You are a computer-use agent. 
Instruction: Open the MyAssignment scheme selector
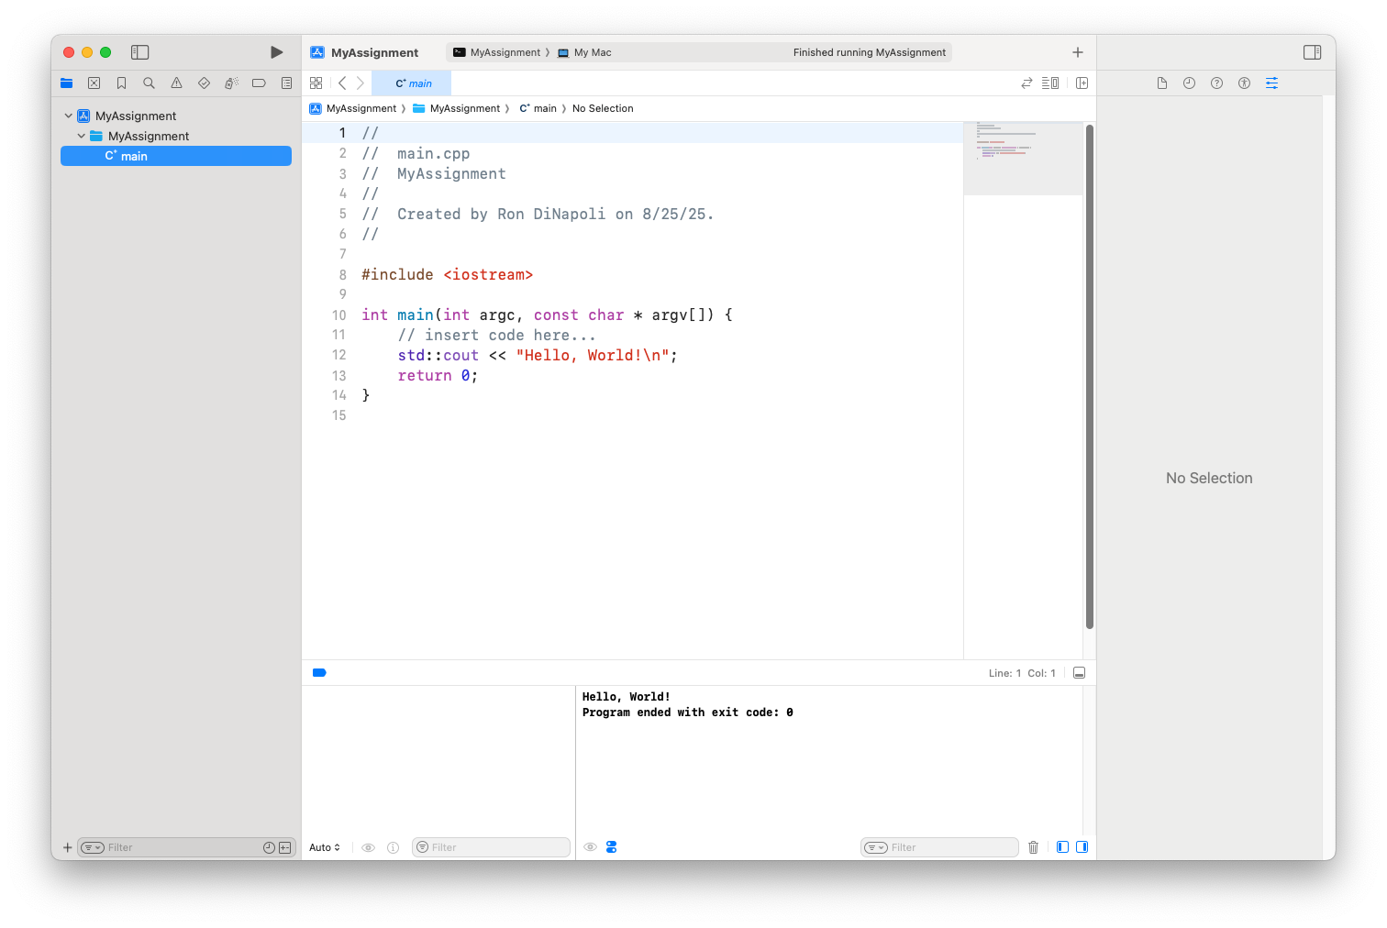tap(496, 52)
